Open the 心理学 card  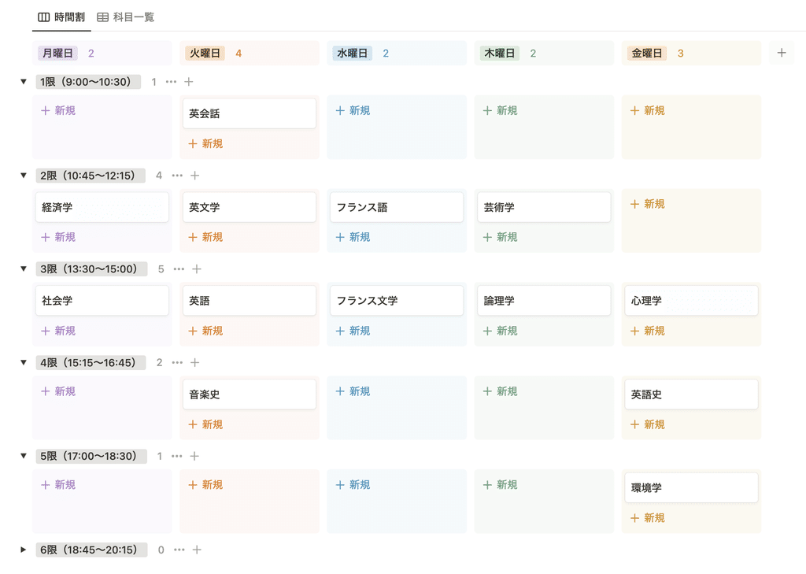click(691, 301)
